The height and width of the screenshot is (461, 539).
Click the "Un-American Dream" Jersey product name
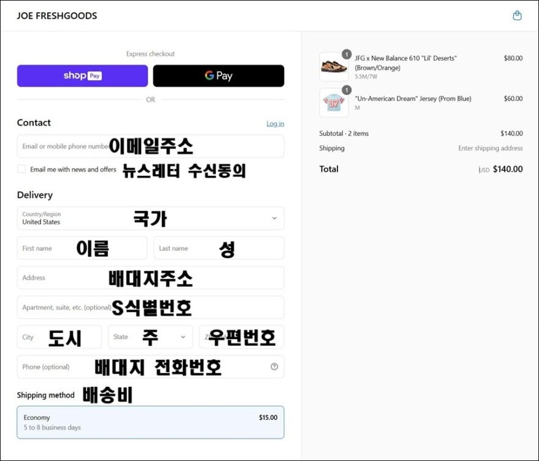(x=413, y=99)
